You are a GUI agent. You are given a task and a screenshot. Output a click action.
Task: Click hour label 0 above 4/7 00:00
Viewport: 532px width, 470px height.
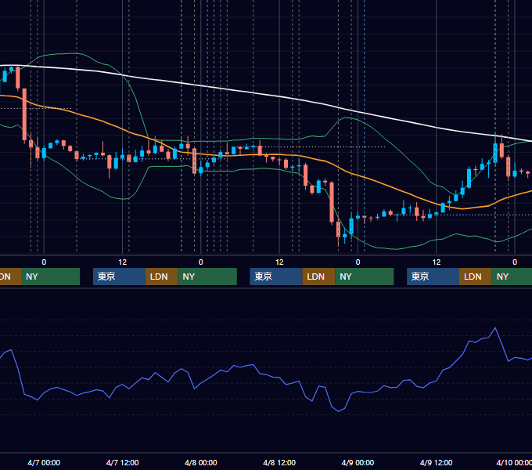coord(44,262)
